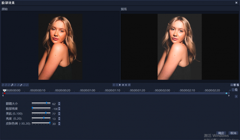Click the 00:00:00:10 mark on the timeline
The height and width of the screenshot is (140, 240).
click(x=38, y=90)
